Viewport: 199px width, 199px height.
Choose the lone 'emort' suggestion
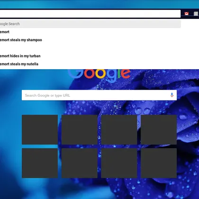[5, 32]
